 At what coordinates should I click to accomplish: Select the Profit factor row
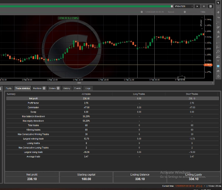coord(112,103)
